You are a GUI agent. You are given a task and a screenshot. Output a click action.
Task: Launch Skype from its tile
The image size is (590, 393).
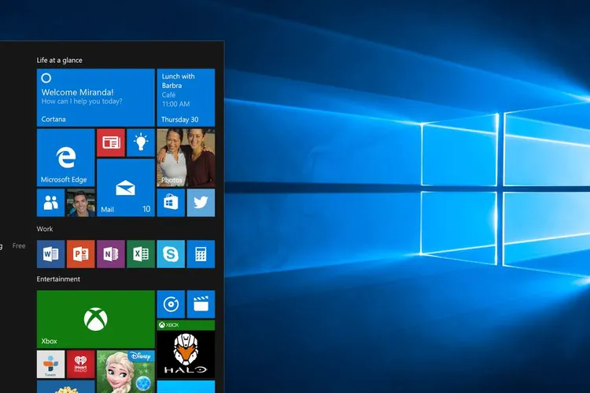pyautogui.click(x=171, y=254)
